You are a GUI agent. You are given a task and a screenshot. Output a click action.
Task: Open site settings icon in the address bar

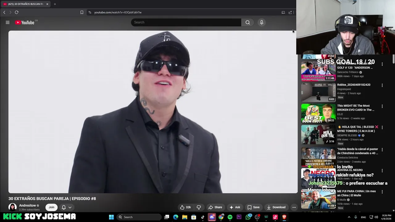point(90,12)
